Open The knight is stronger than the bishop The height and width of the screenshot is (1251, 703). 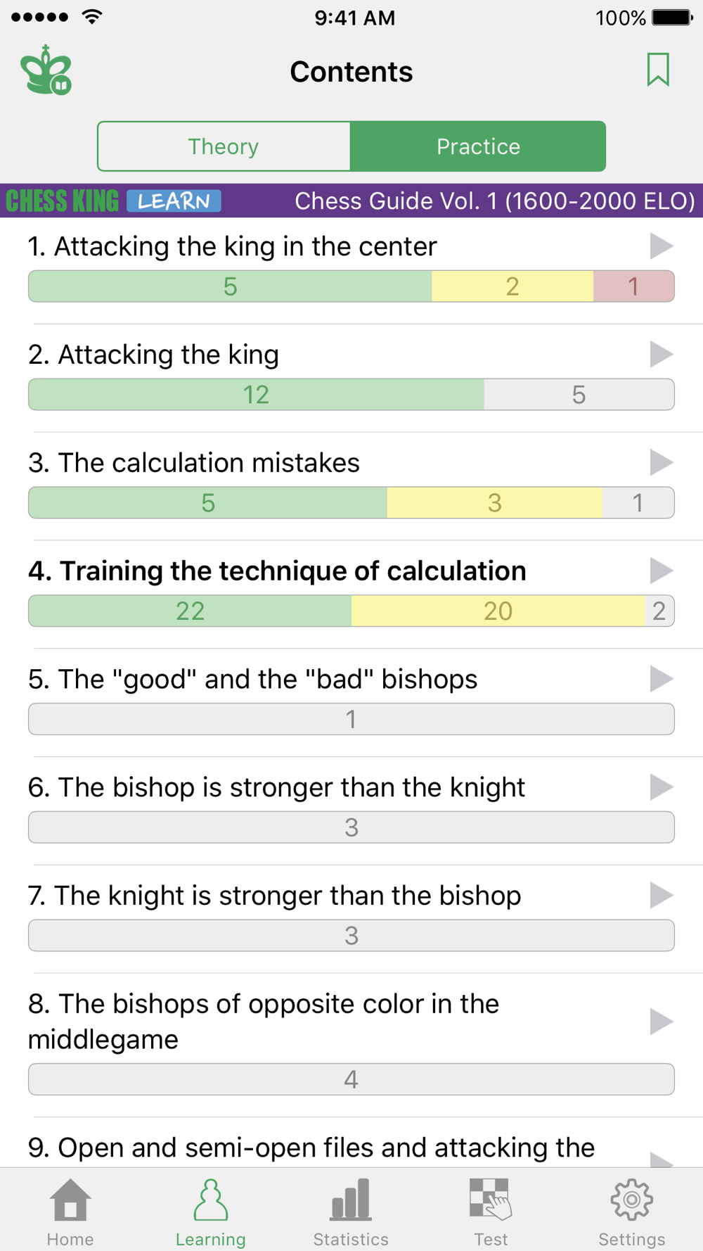click(274, 896)
